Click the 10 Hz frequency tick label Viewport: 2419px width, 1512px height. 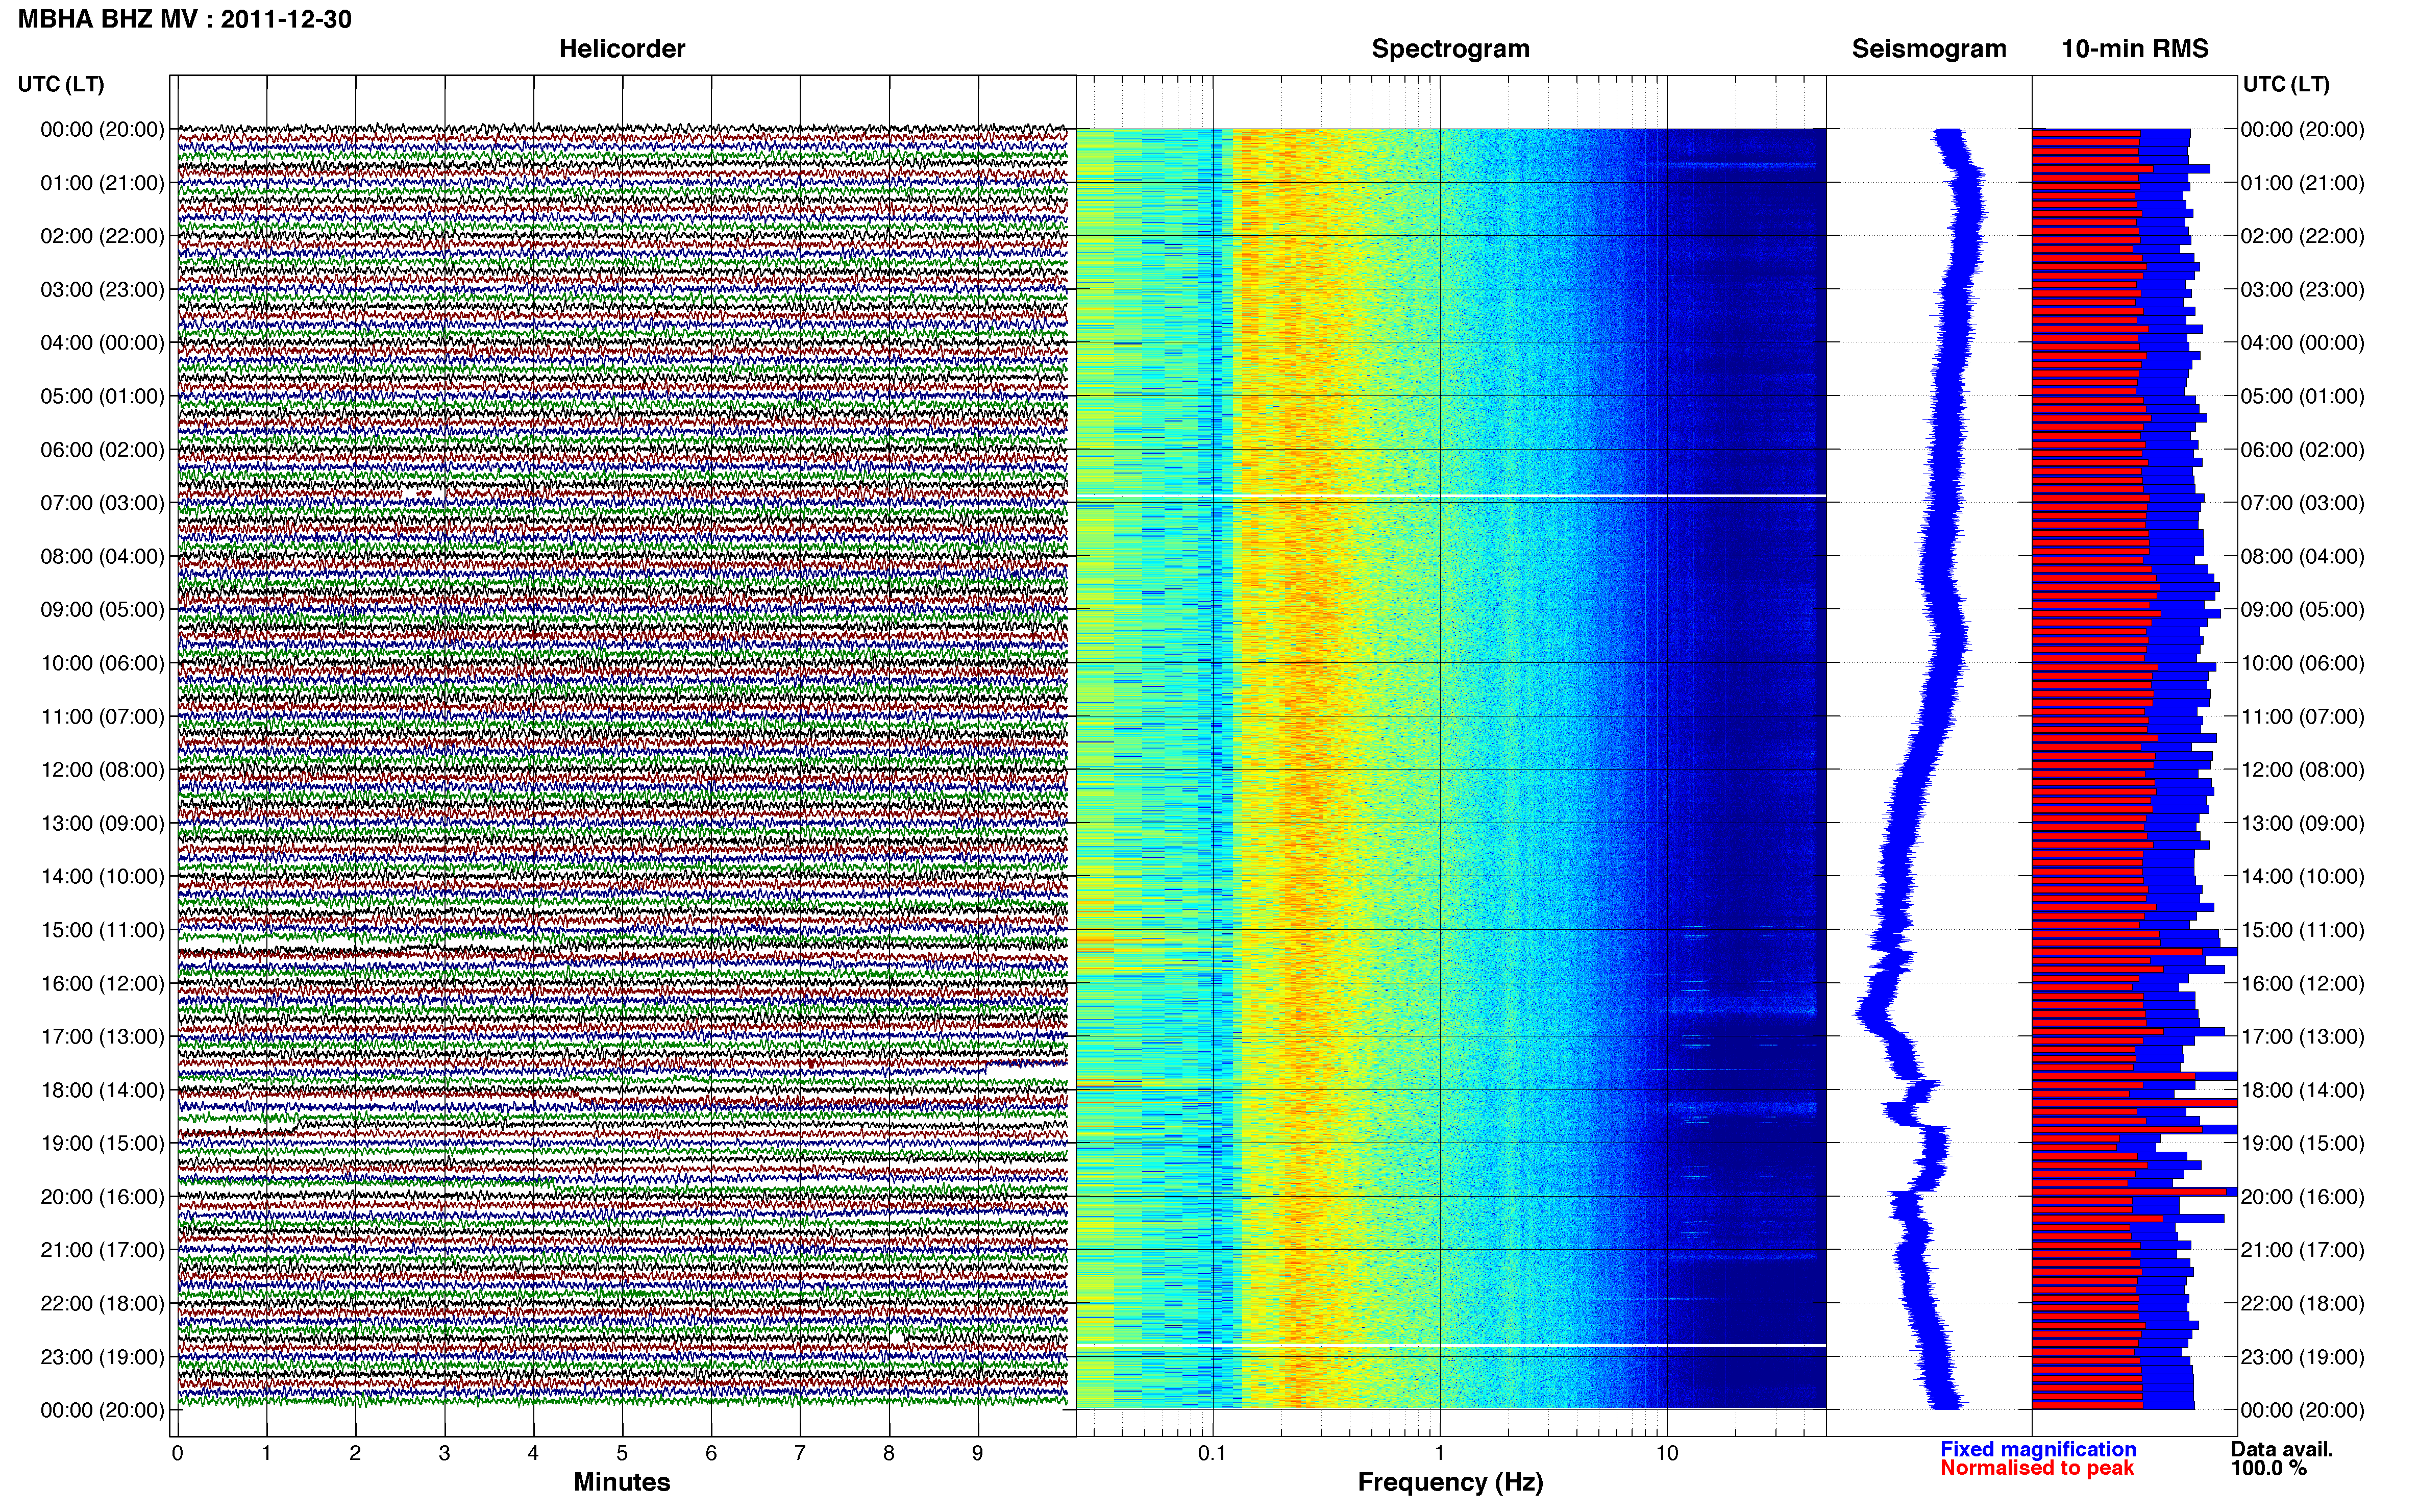1666,1454
